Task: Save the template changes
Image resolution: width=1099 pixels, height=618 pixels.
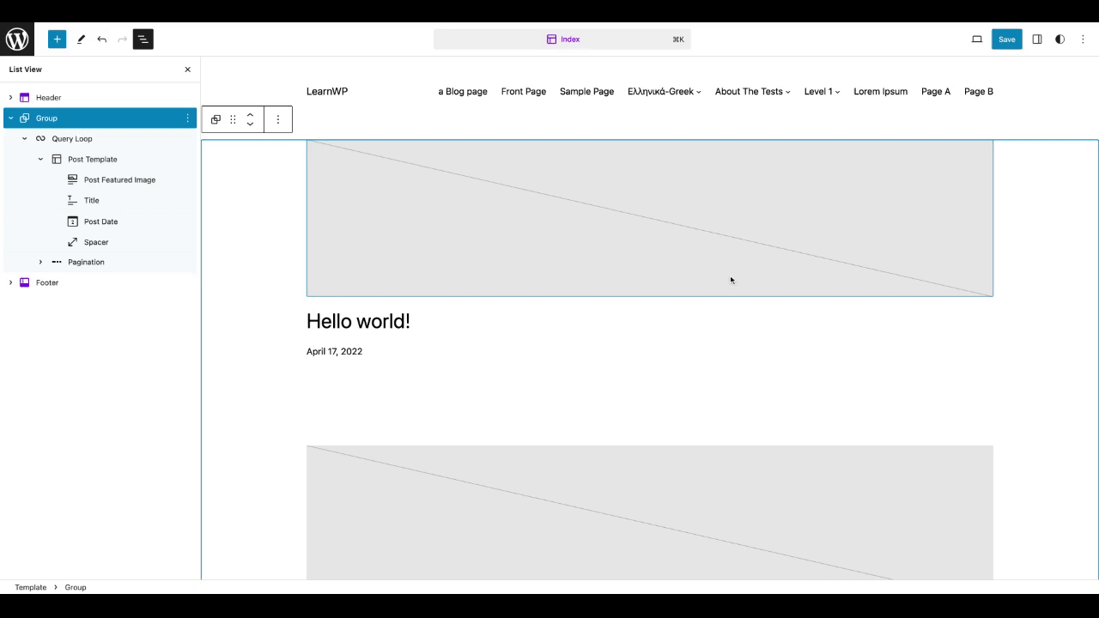Action: 1007,39
